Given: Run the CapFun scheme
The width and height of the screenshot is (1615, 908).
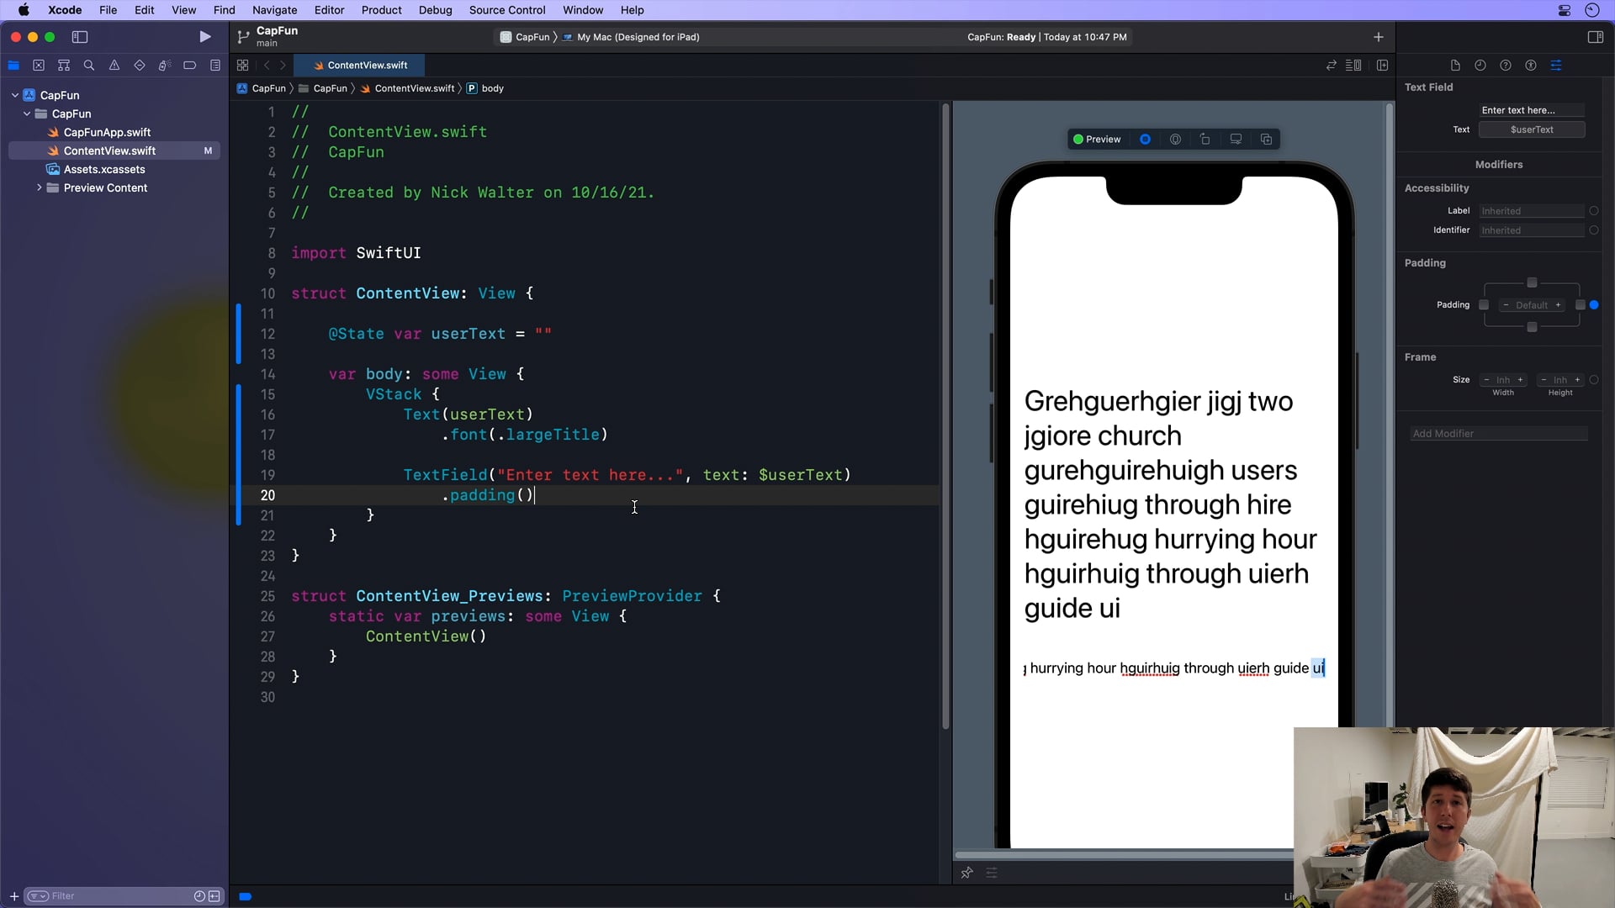Looking at the screenshot, I should (x=204, y=37).
